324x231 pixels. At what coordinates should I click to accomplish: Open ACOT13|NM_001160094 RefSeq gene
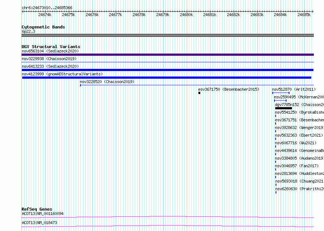(43, 214)
